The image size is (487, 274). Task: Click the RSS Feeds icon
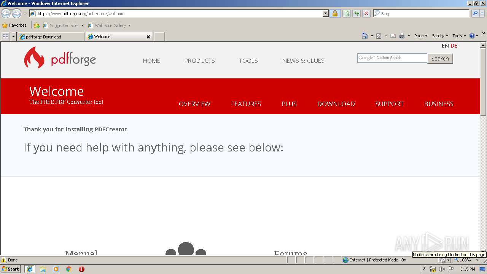[379, 36]
